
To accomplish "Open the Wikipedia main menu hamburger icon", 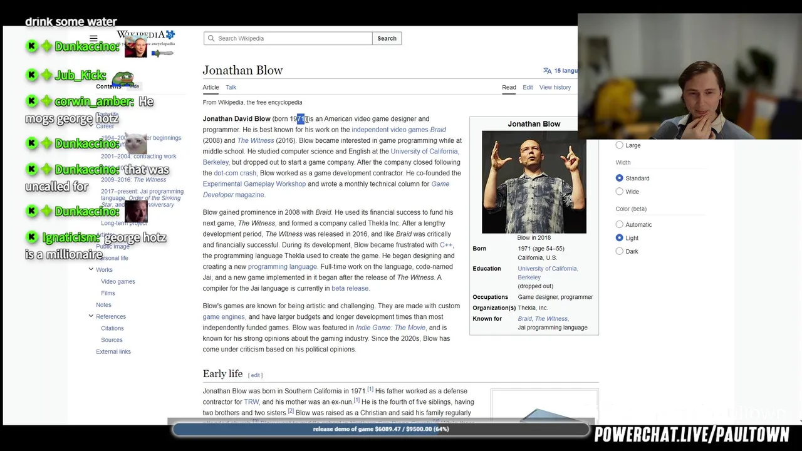I will tap(93, 39).
